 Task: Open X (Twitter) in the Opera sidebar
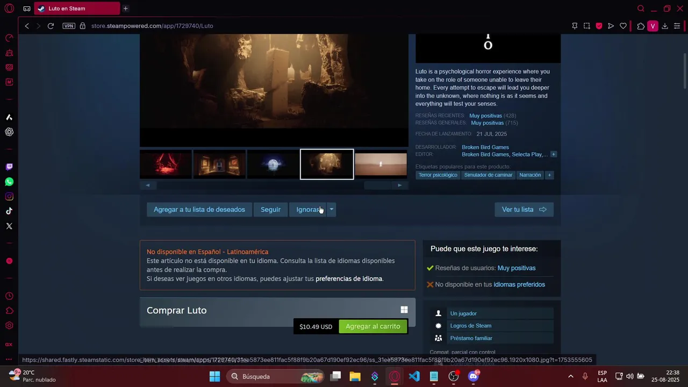(x=9, y=226)
